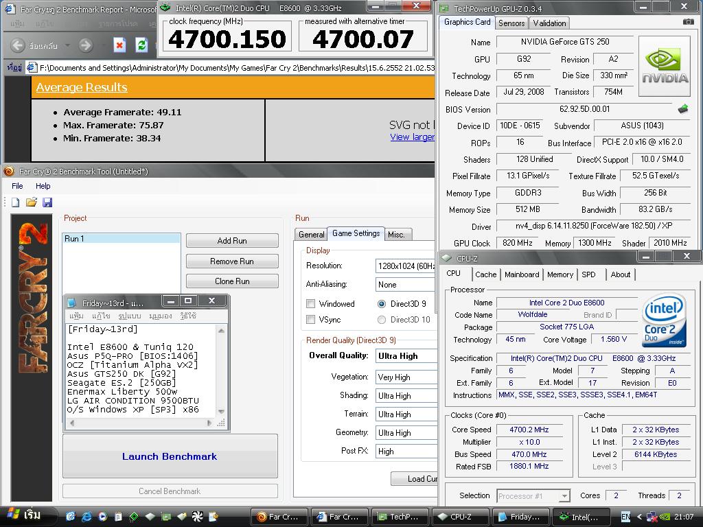Click the browser Back arrow button
This screenshot has height=527, width=703.
[17, 45]
